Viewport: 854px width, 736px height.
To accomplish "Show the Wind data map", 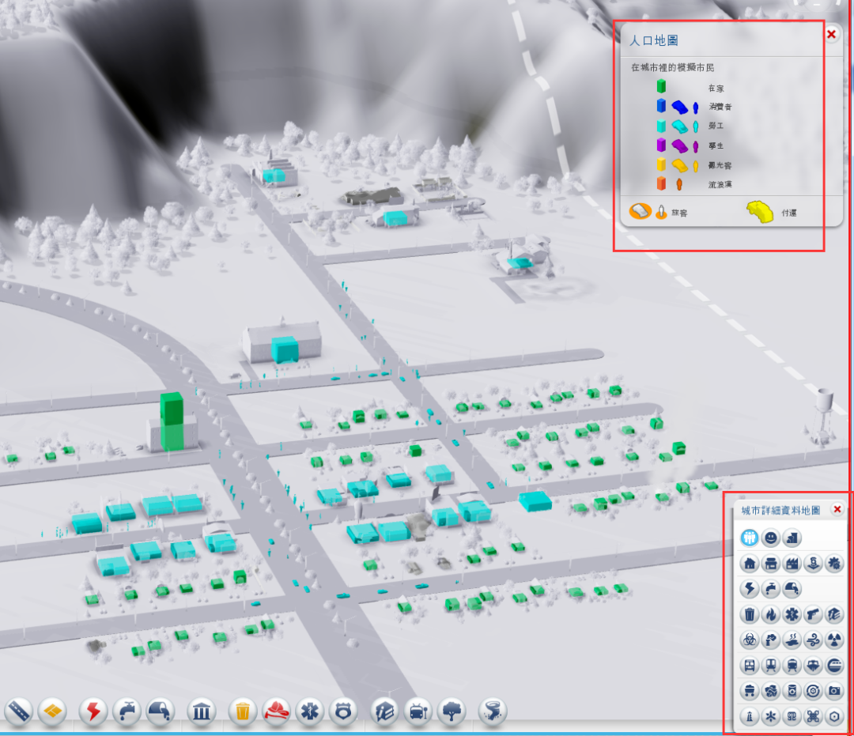I will [813, 640].
